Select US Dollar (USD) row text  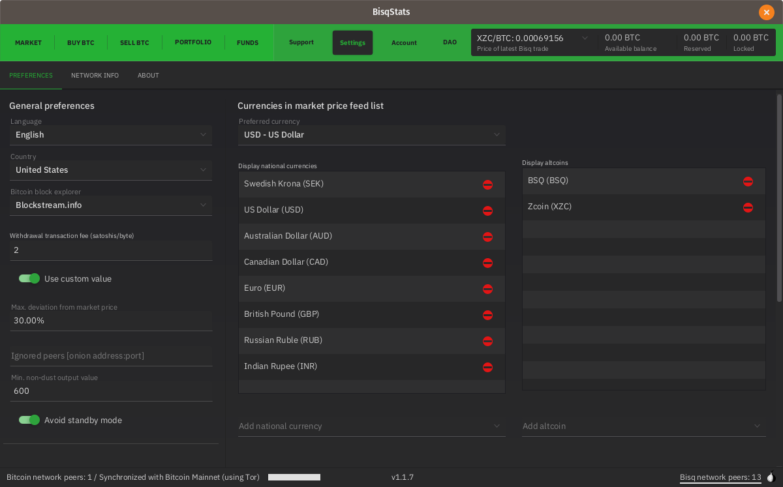coord(273,210)
